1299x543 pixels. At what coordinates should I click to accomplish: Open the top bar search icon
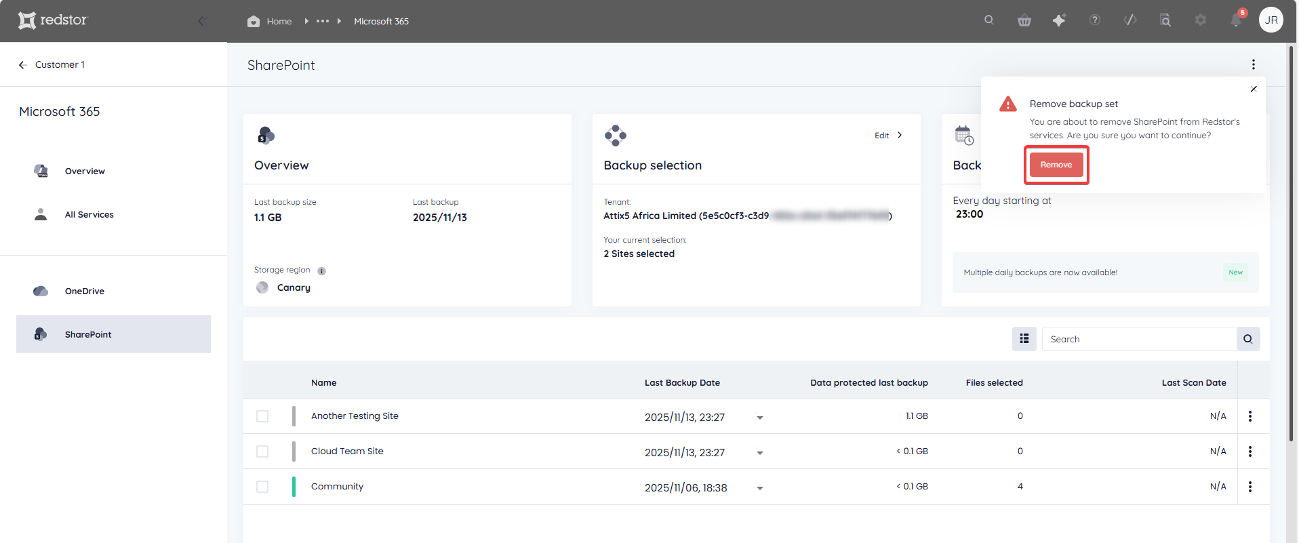click(989, 20)
